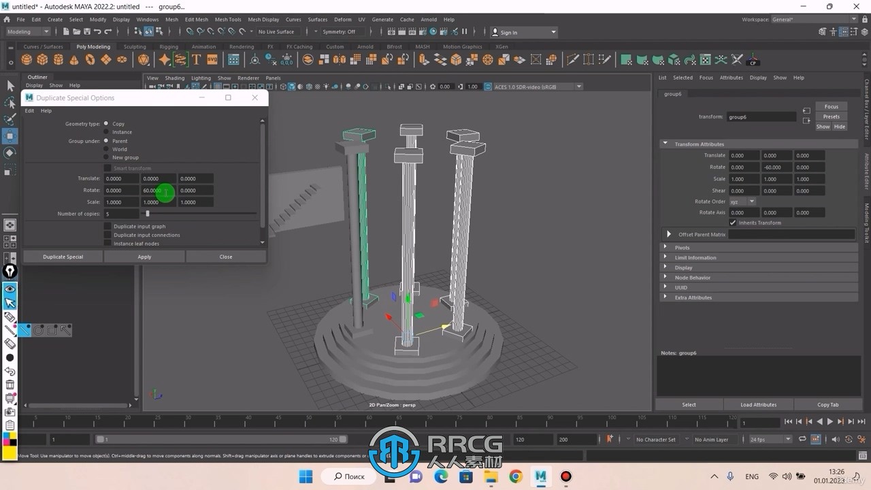
Task: Create a polygon cube from the shelf
Action: [x=43, y=60]
